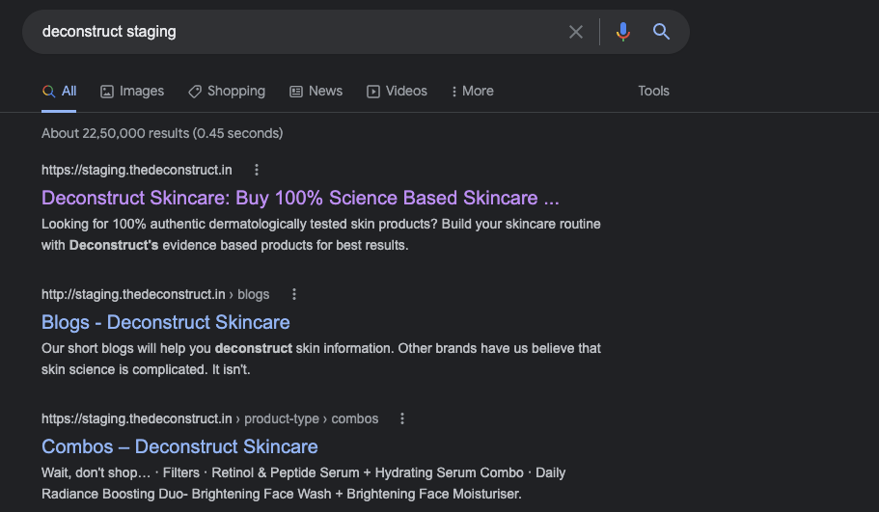Image resolution: width=879 pixels, height=512 pixels.
Task: Open three-dot menu beside combos result URL
Action: pos(402,418)
